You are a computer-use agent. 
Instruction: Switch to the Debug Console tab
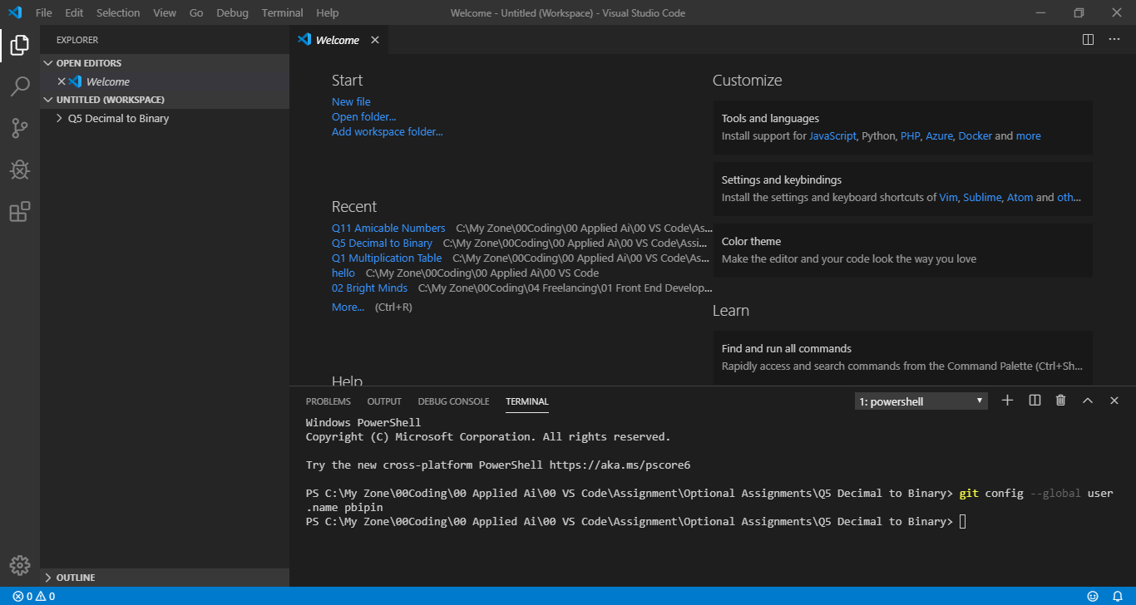click(453, 401)
